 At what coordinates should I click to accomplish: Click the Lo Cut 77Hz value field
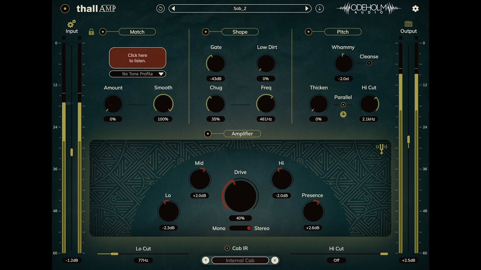point(143,260)
